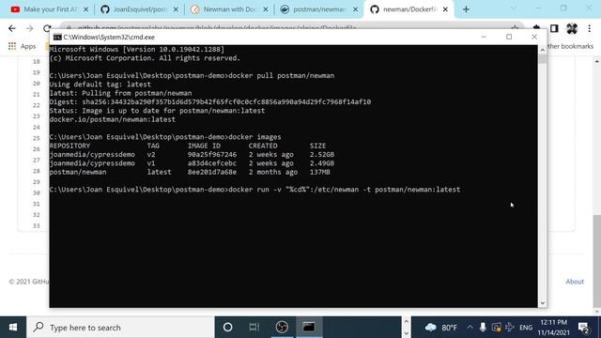Click the joanmedia/cypressdemo v2 row
The width and height of the screenshot is (601, 338).
192,155
